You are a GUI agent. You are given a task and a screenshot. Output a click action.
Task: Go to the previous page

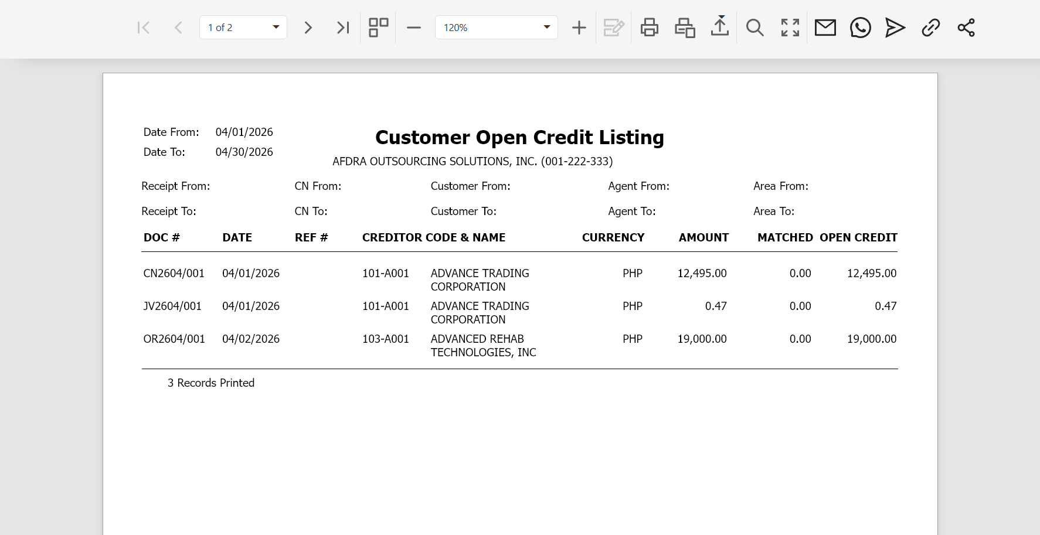179,28
